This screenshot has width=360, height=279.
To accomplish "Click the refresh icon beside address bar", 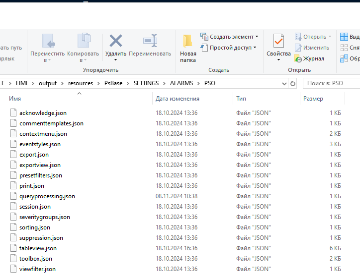I will click(x=293, y=83).
